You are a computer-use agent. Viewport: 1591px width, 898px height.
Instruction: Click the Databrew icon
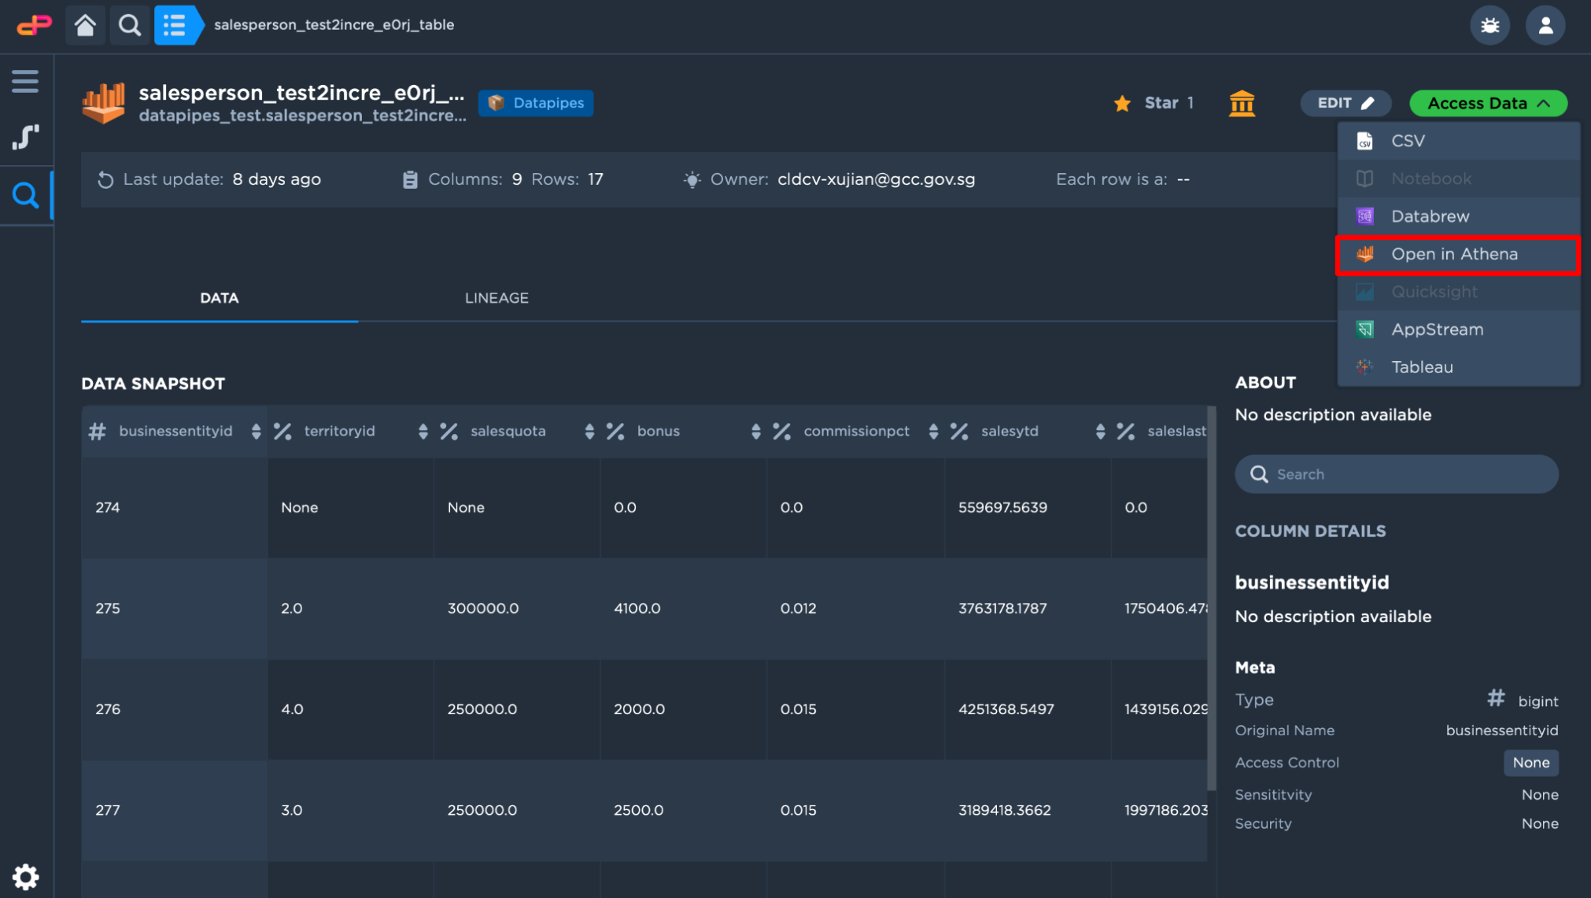pos(1364,216)
